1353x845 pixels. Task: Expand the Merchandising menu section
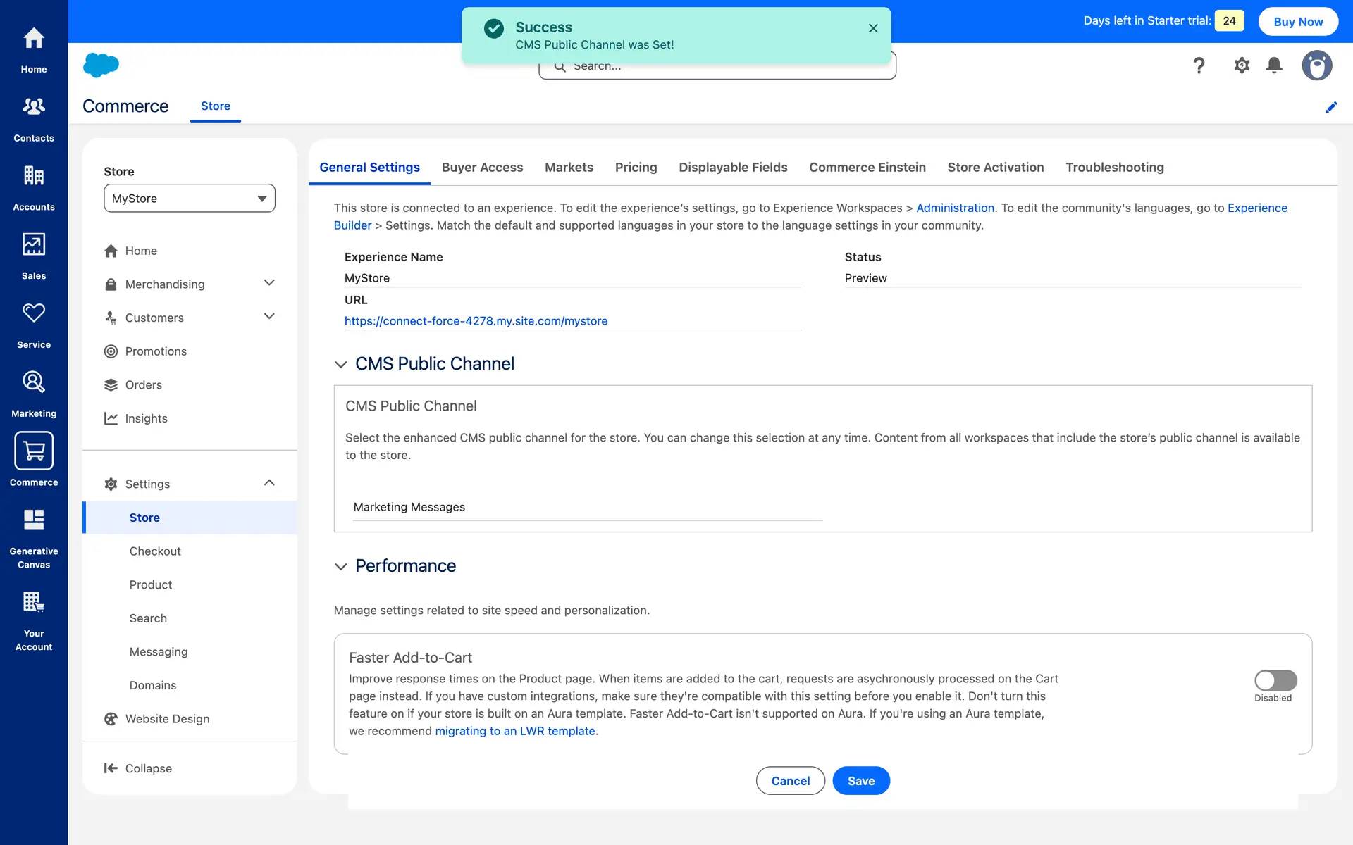[268, 283]
